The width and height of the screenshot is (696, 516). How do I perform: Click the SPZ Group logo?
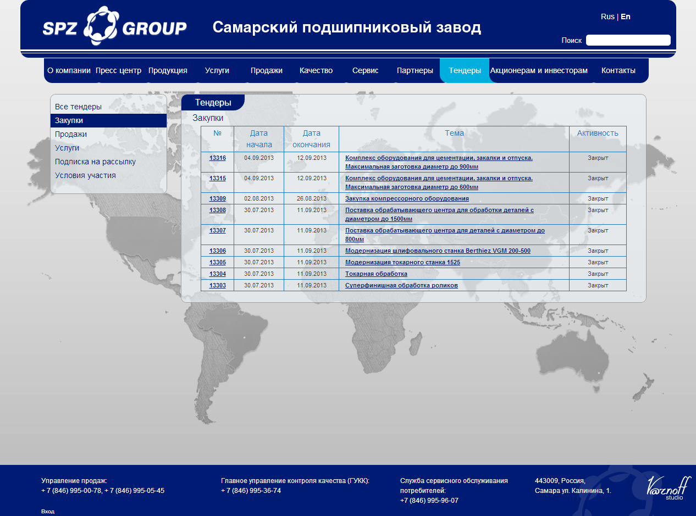coord(114,26)
